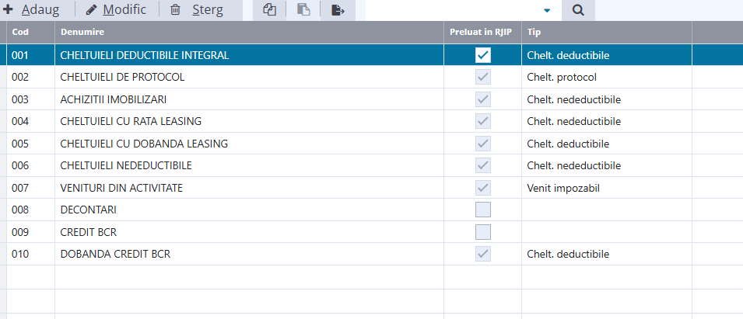Enable the checkbox for CREDIT BCR row 009
743x319 pixels.
click(x=483, y=232)
